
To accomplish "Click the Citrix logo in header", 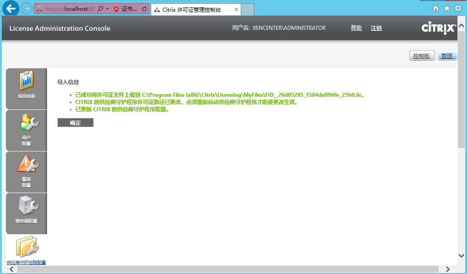I will coord(438,28).
